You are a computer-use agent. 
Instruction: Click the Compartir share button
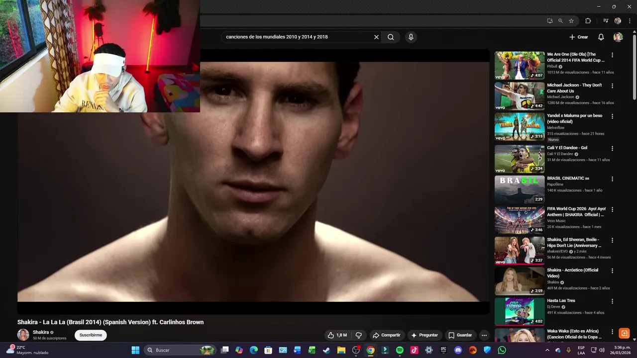[x=387, y=335]
